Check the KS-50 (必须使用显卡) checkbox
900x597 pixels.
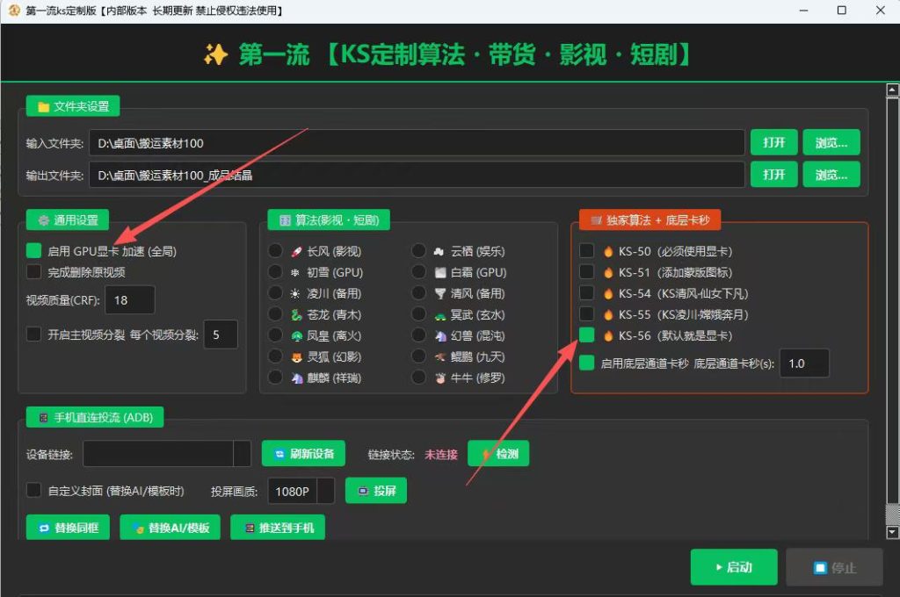[x=586, y=250]
